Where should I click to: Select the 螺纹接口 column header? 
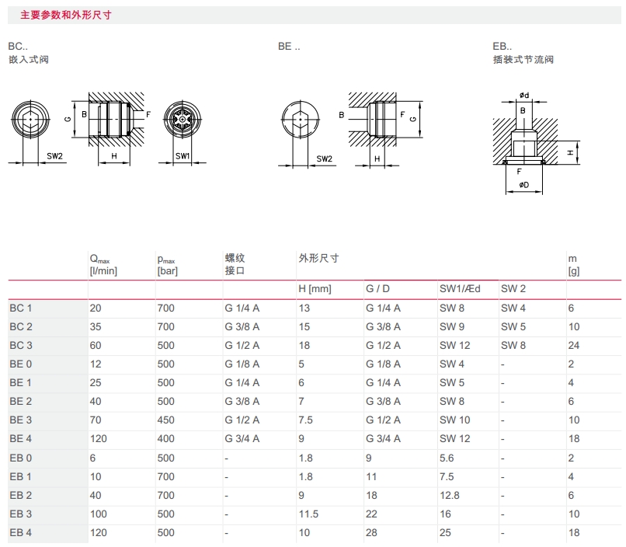tap(235, 264)
